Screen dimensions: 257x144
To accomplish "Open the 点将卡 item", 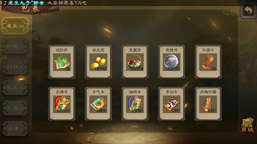I will (62, 104).
